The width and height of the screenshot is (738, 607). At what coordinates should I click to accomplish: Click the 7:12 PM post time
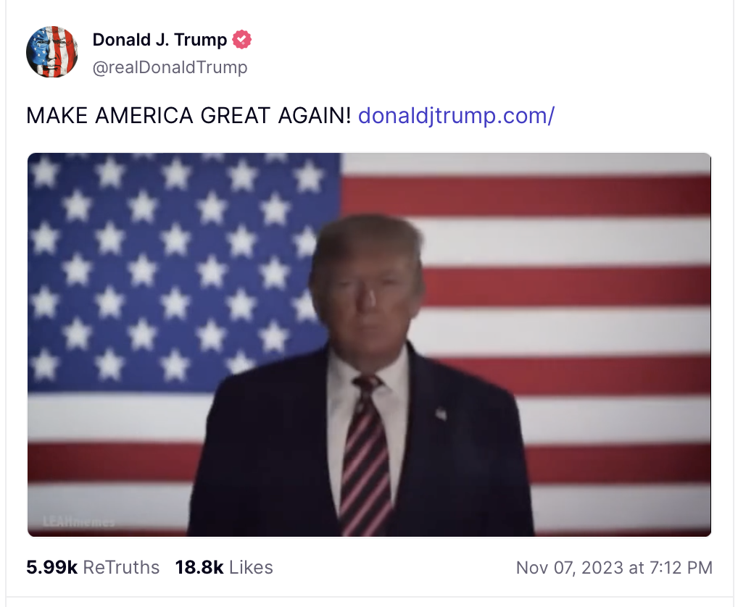[681, 568]
